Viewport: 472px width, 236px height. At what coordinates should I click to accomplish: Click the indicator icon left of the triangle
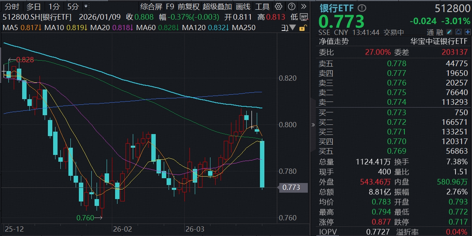tap(284, 28)
